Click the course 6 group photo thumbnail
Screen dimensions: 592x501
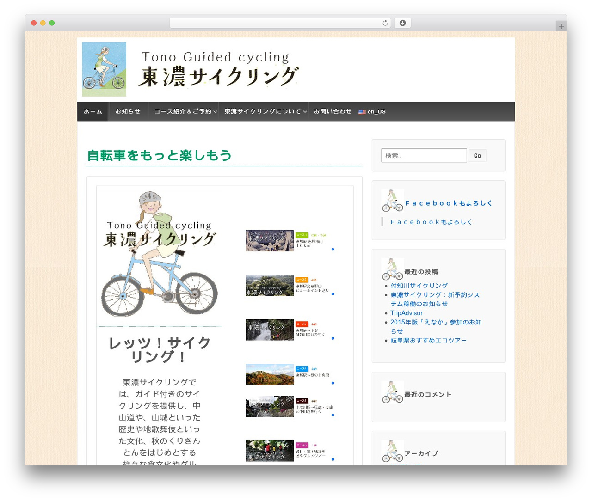(x=270, y=451)
